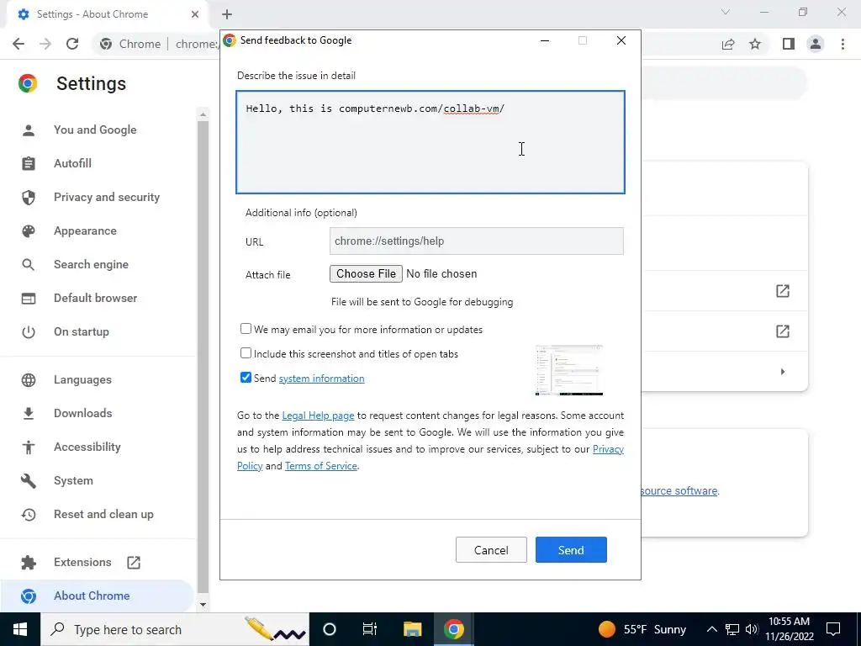Viewport: 861px width, 646px height.
Task: Enable 'We may email you' checkbox
Action: (246, 329)
